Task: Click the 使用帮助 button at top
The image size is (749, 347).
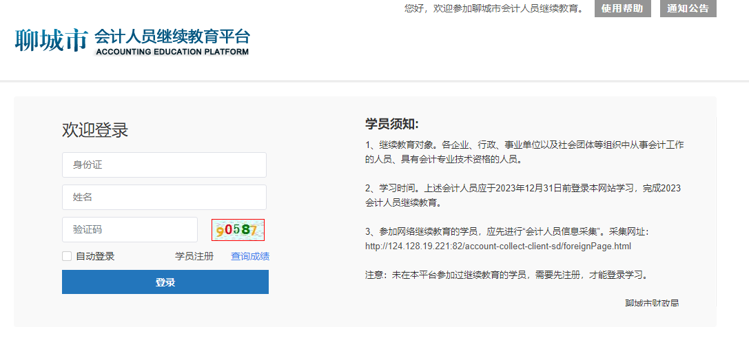Action: point(622,8)
